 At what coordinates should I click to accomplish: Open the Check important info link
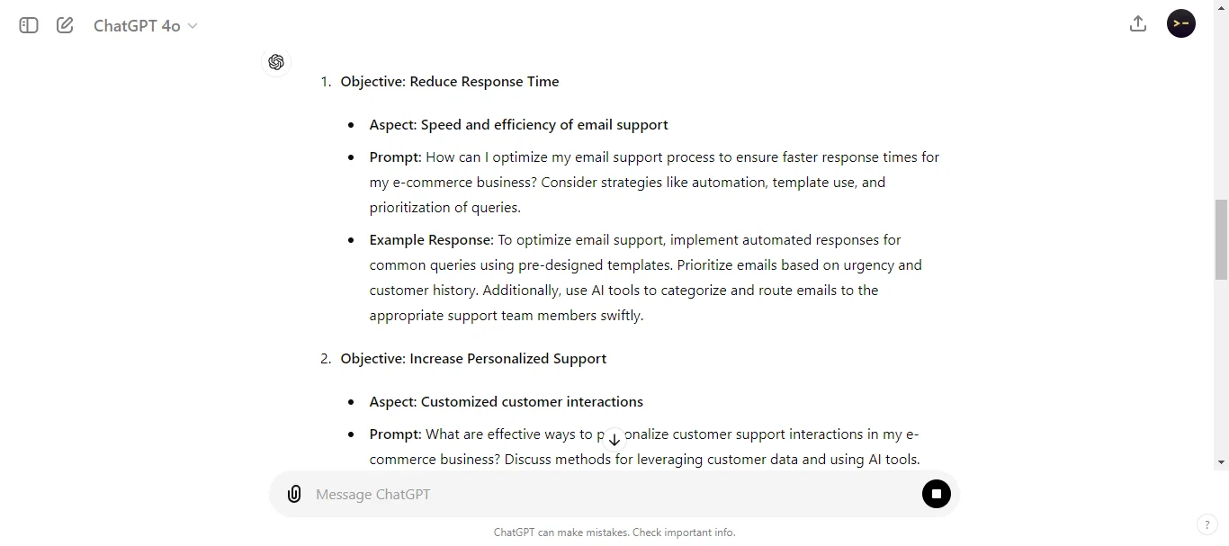[683, 532]
